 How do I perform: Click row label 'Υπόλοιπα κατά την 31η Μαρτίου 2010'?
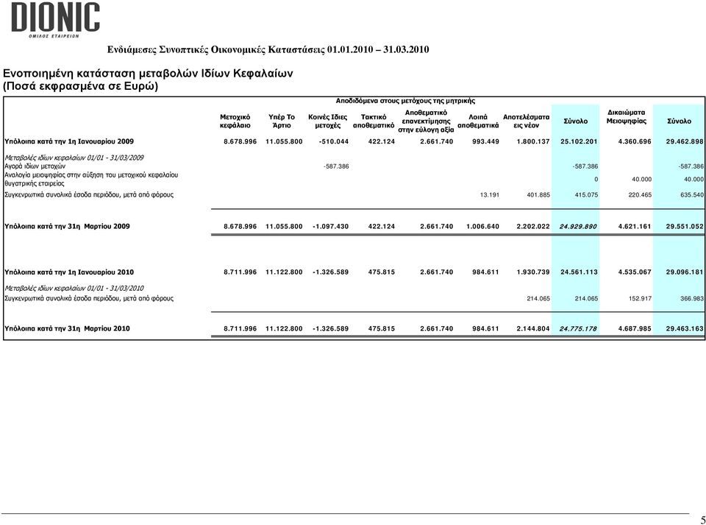67,328
